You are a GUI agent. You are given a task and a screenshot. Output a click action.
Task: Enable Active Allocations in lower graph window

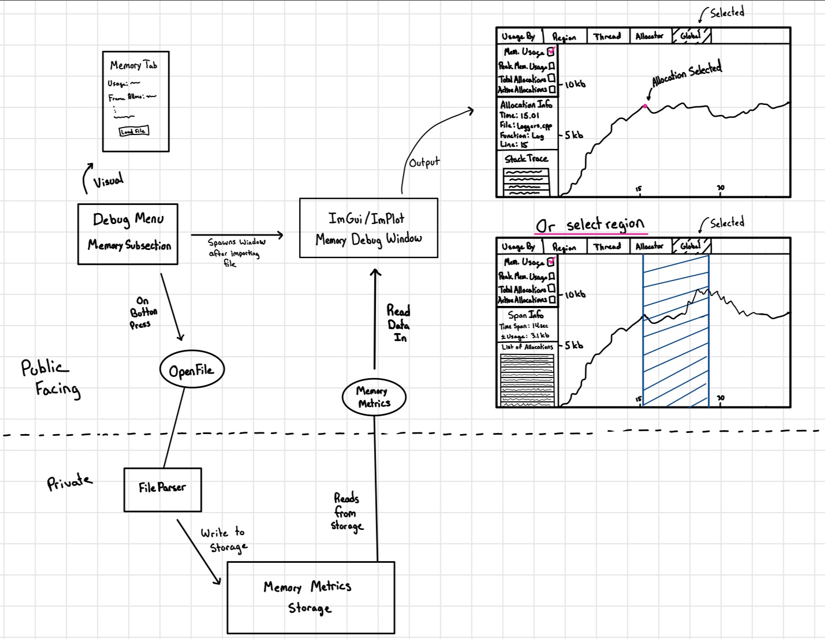click(x=552, y=300)
